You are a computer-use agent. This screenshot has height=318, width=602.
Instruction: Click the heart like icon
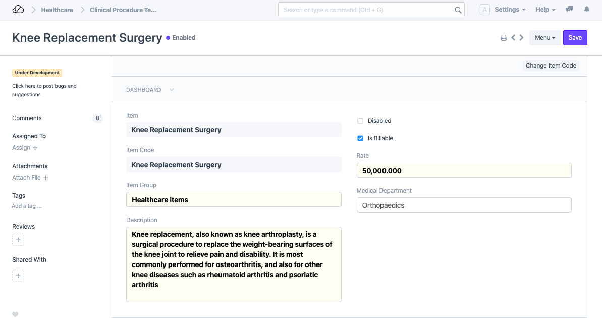click(x=15, y=314)
